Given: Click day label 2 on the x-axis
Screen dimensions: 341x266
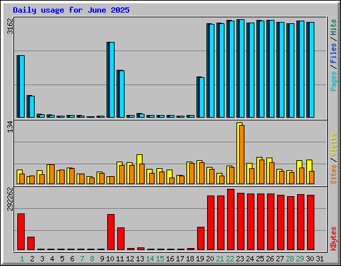Looking at the screenshot, I should pos(32,259).
